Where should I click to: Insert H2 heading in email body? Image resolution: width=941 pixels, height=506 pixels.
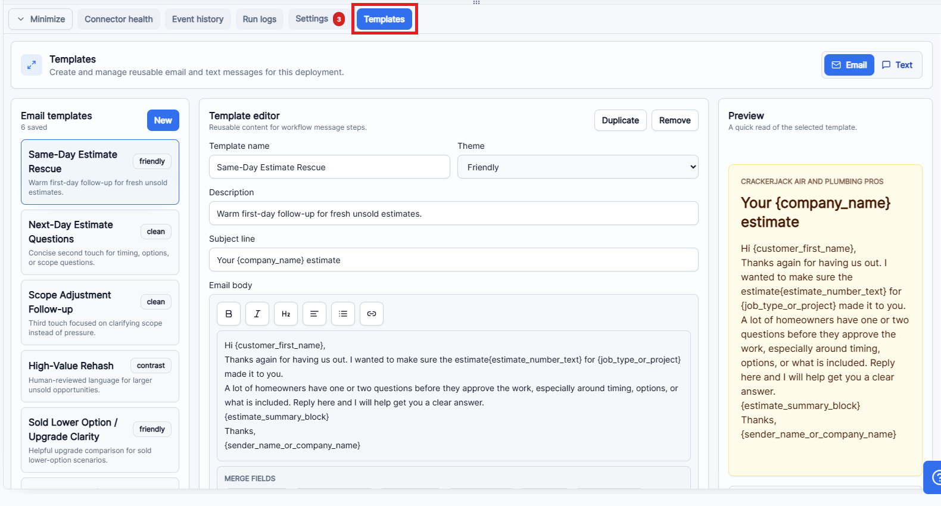pyautogui.click(x=286, y=314)
